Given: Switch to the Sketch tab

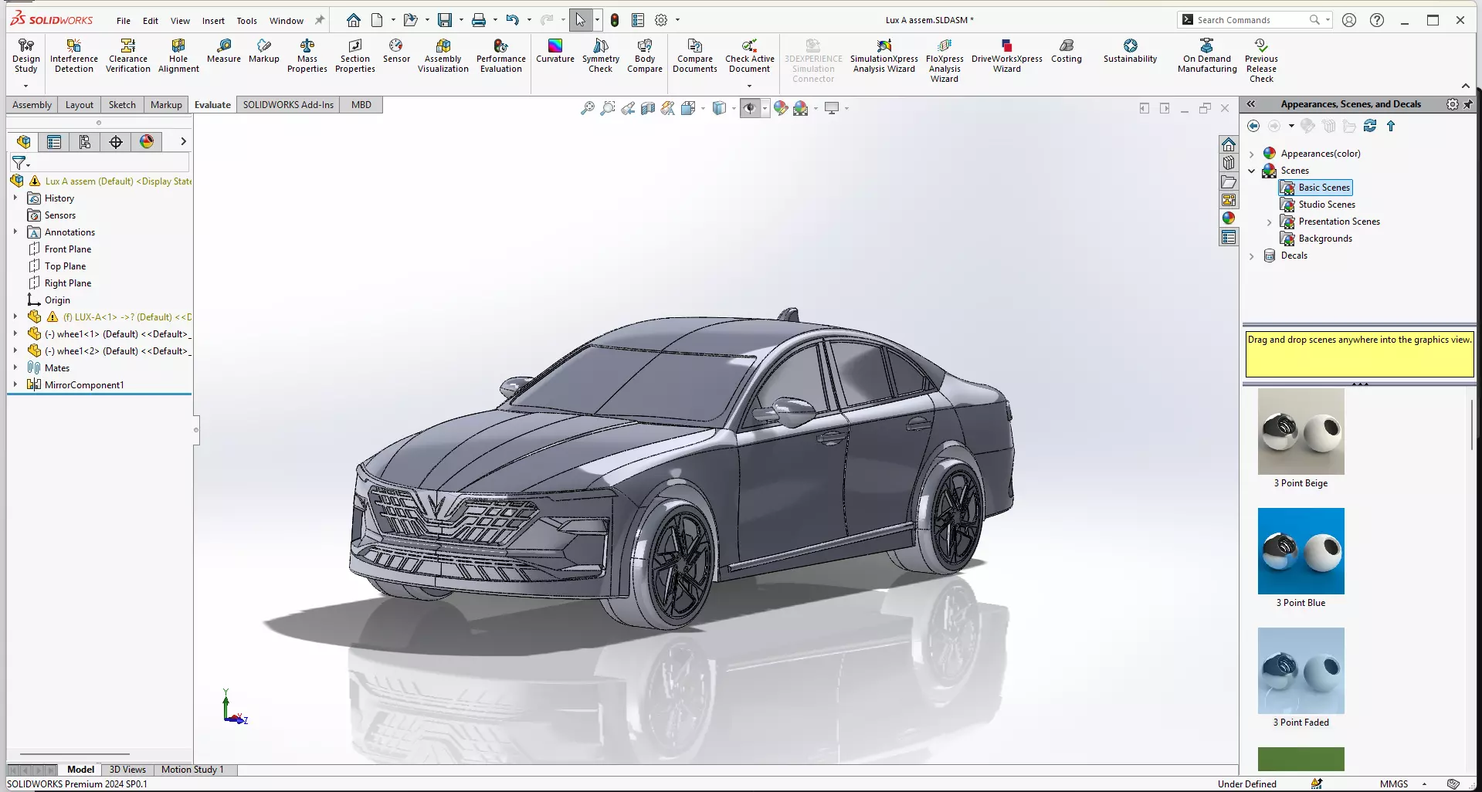Looking at the screenshot, I should (x=122, y=105).
